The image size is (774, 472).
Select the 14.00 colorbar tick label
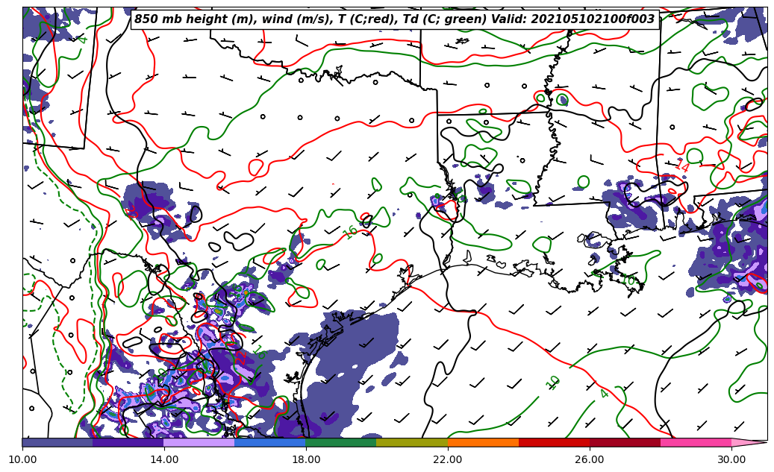[x=164, y=459]
